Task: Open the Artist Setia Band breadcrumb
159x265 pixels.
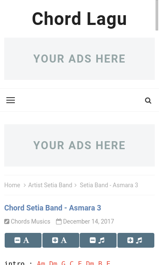Action: (x=50, y=185)
